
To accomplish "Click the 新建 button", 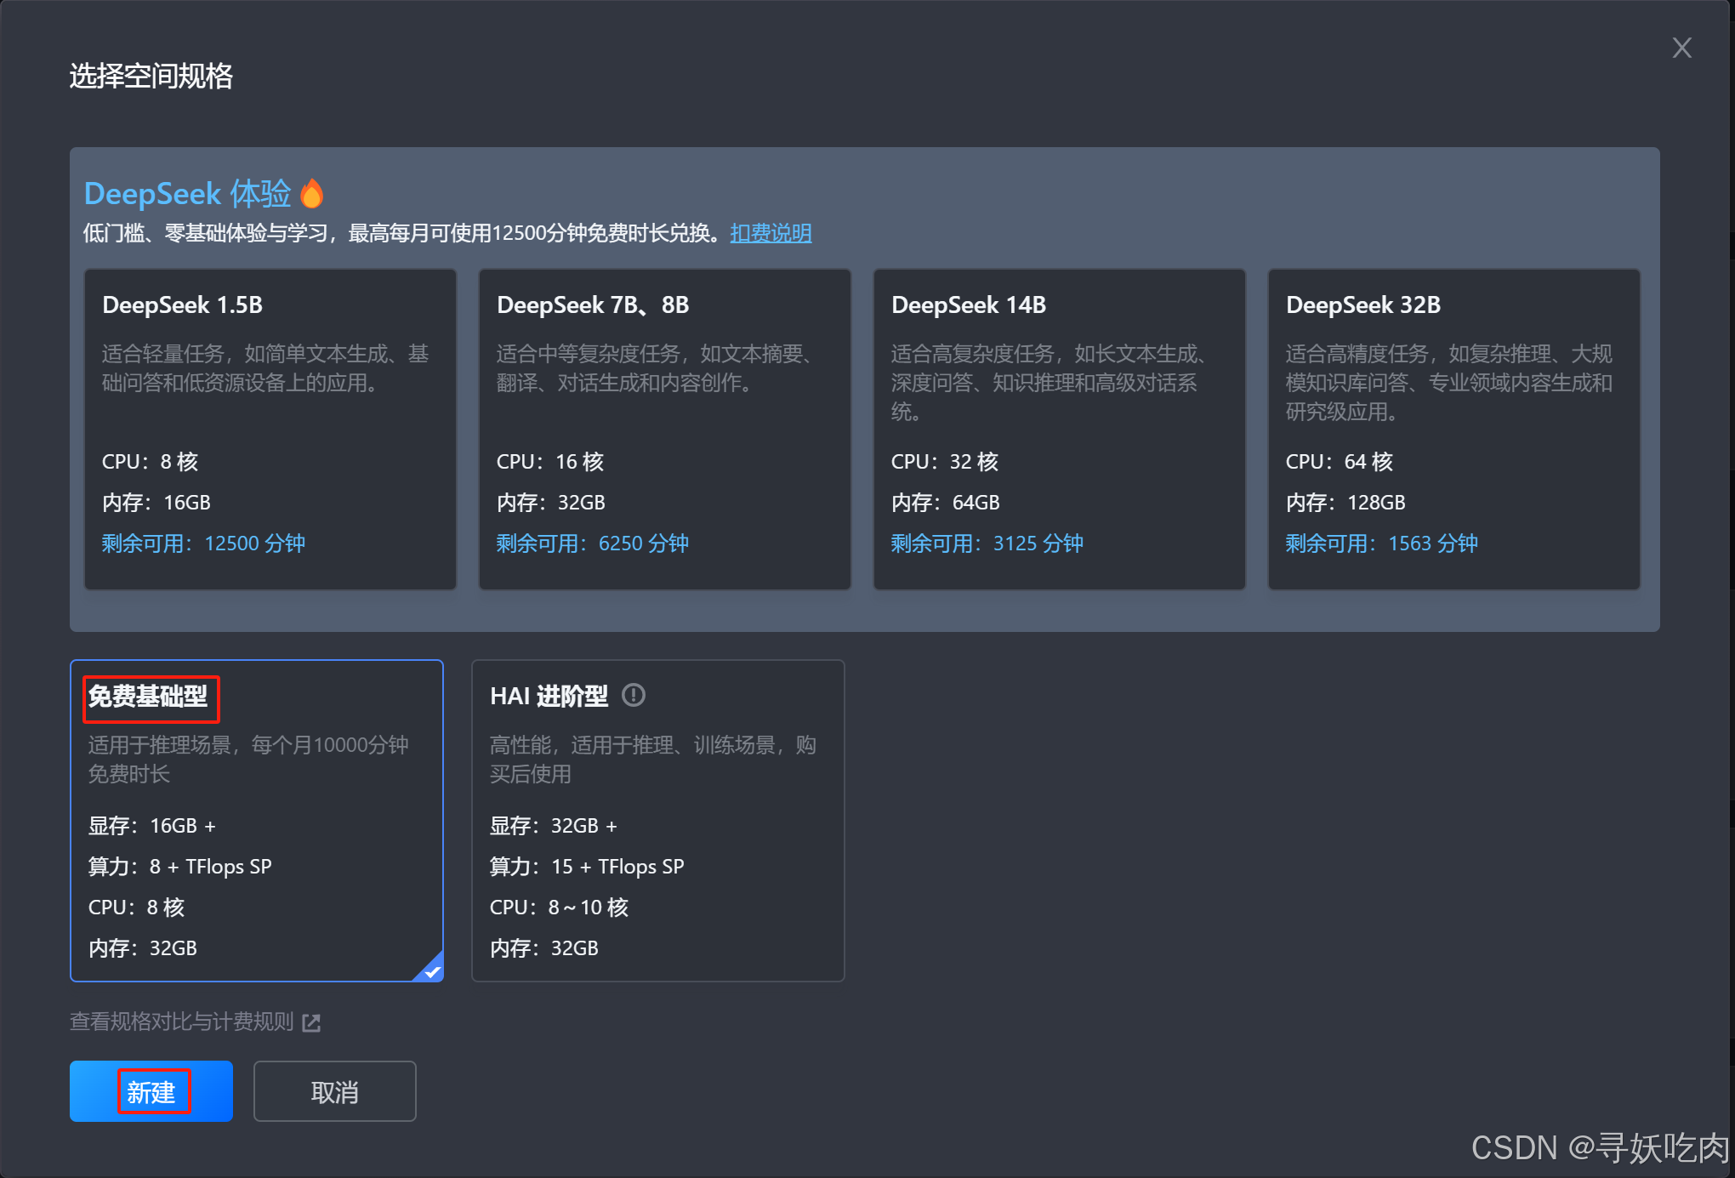I will pyautogui.click(x=151, y=1091).
